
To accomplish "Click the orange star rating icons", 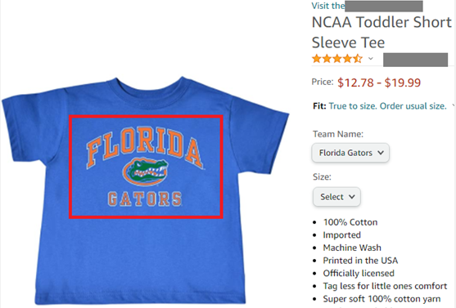I will (337, 59).
